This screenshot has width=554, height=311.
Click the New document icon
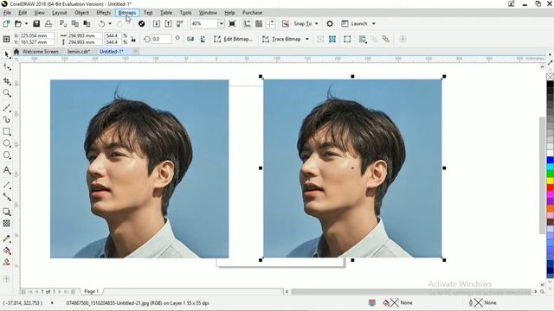6,23
